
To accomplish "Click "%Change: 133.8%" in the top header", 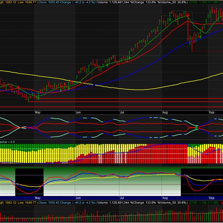I will point(143,2).
